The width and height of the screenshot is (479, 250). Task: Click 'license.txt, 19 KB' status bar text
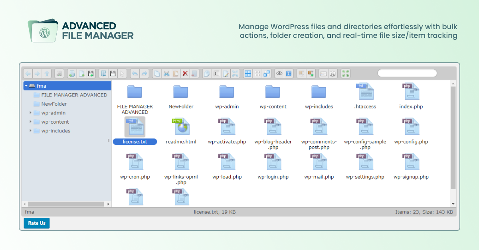click(215, 212)
